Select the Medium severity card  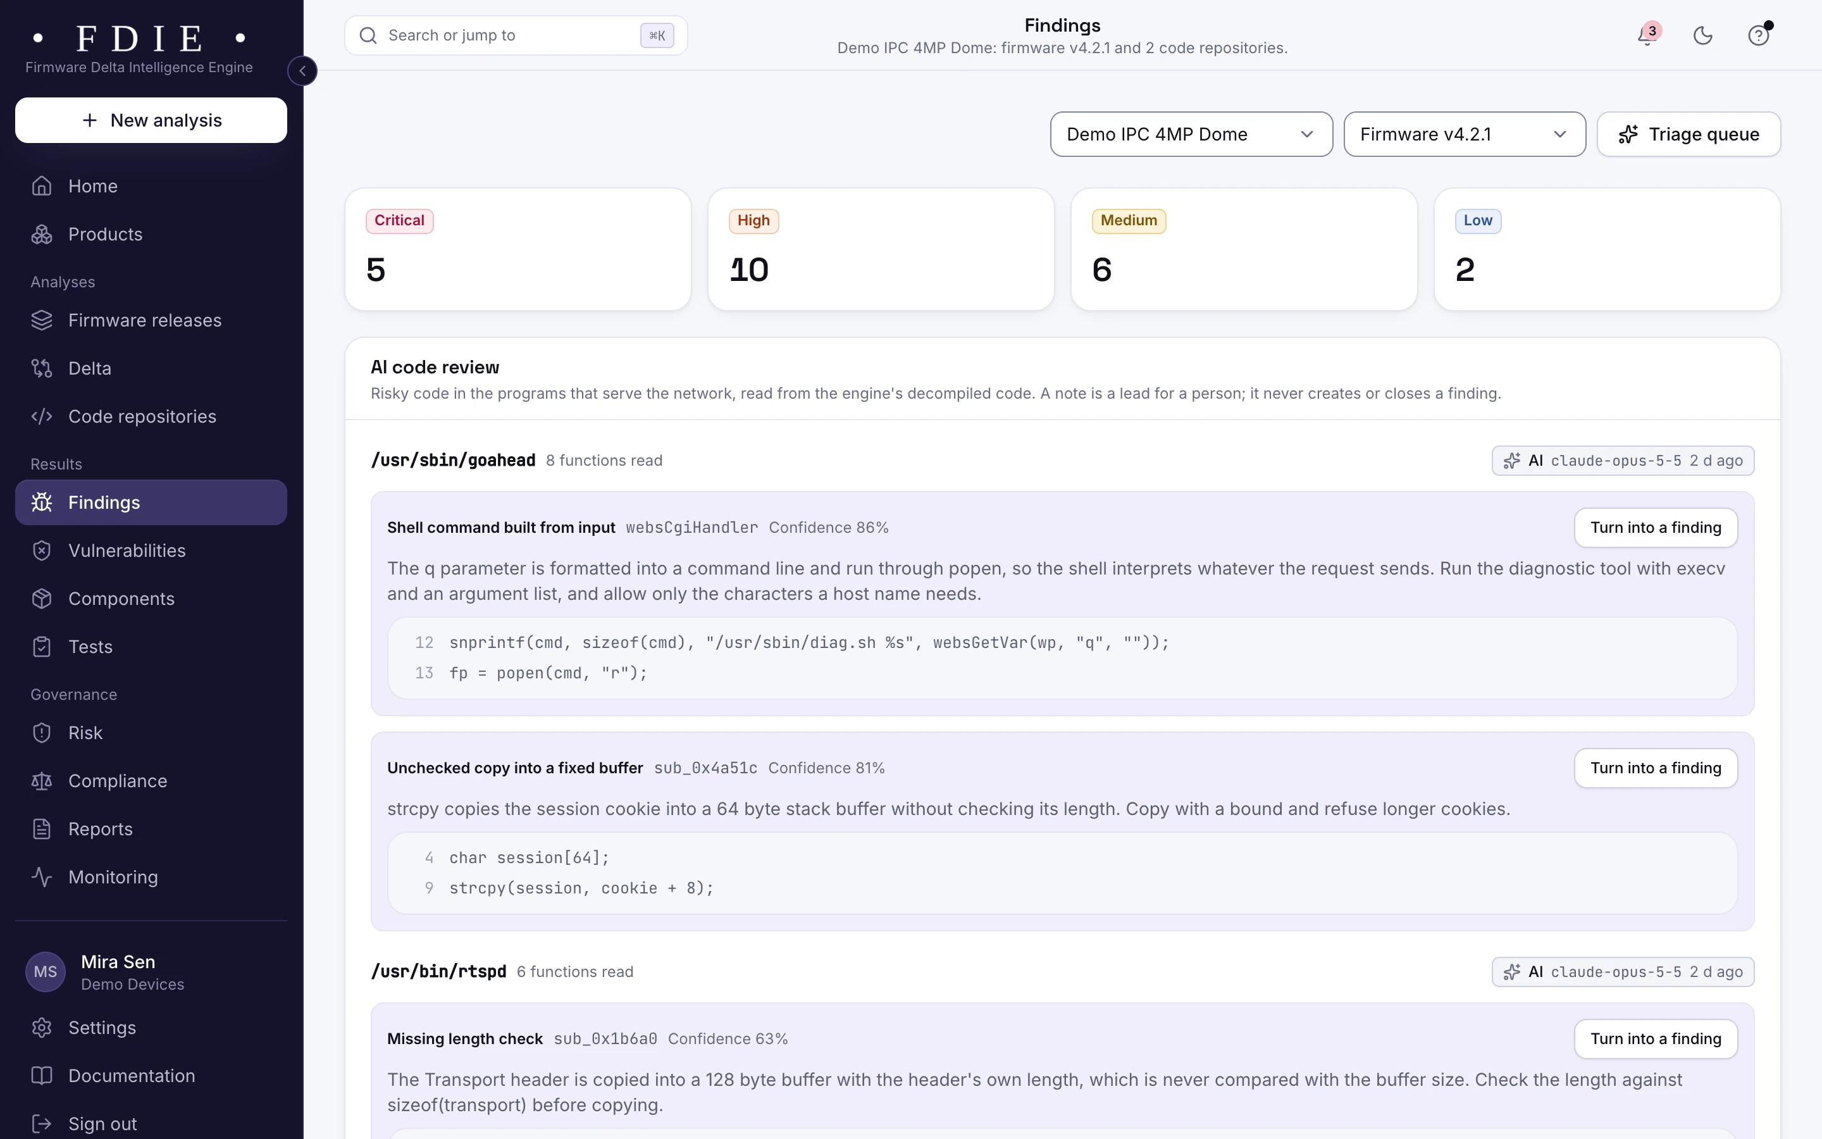tap(1244, 249)
